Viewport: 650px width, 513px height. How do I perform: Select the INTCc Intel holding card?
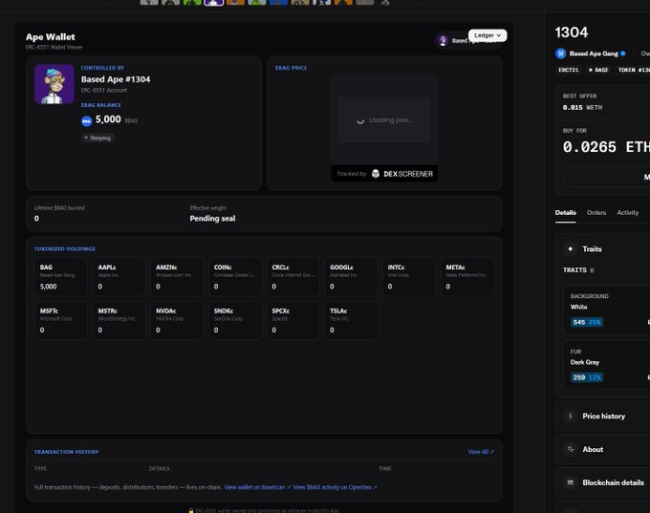tap(409, 277)
